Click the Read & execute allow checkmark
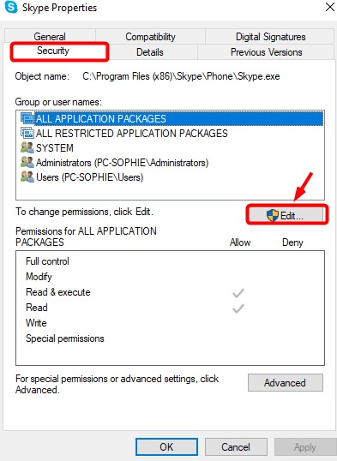This screenshot has height=461, width=337. click(x=238, y=293)
